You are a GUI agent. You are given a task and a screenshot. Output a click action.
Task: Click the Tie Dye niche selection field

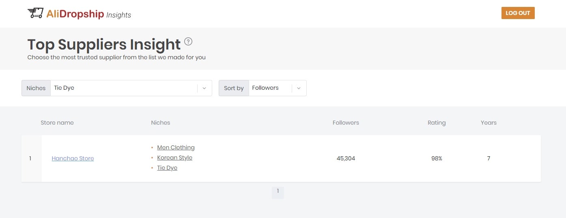click(124, 88)
